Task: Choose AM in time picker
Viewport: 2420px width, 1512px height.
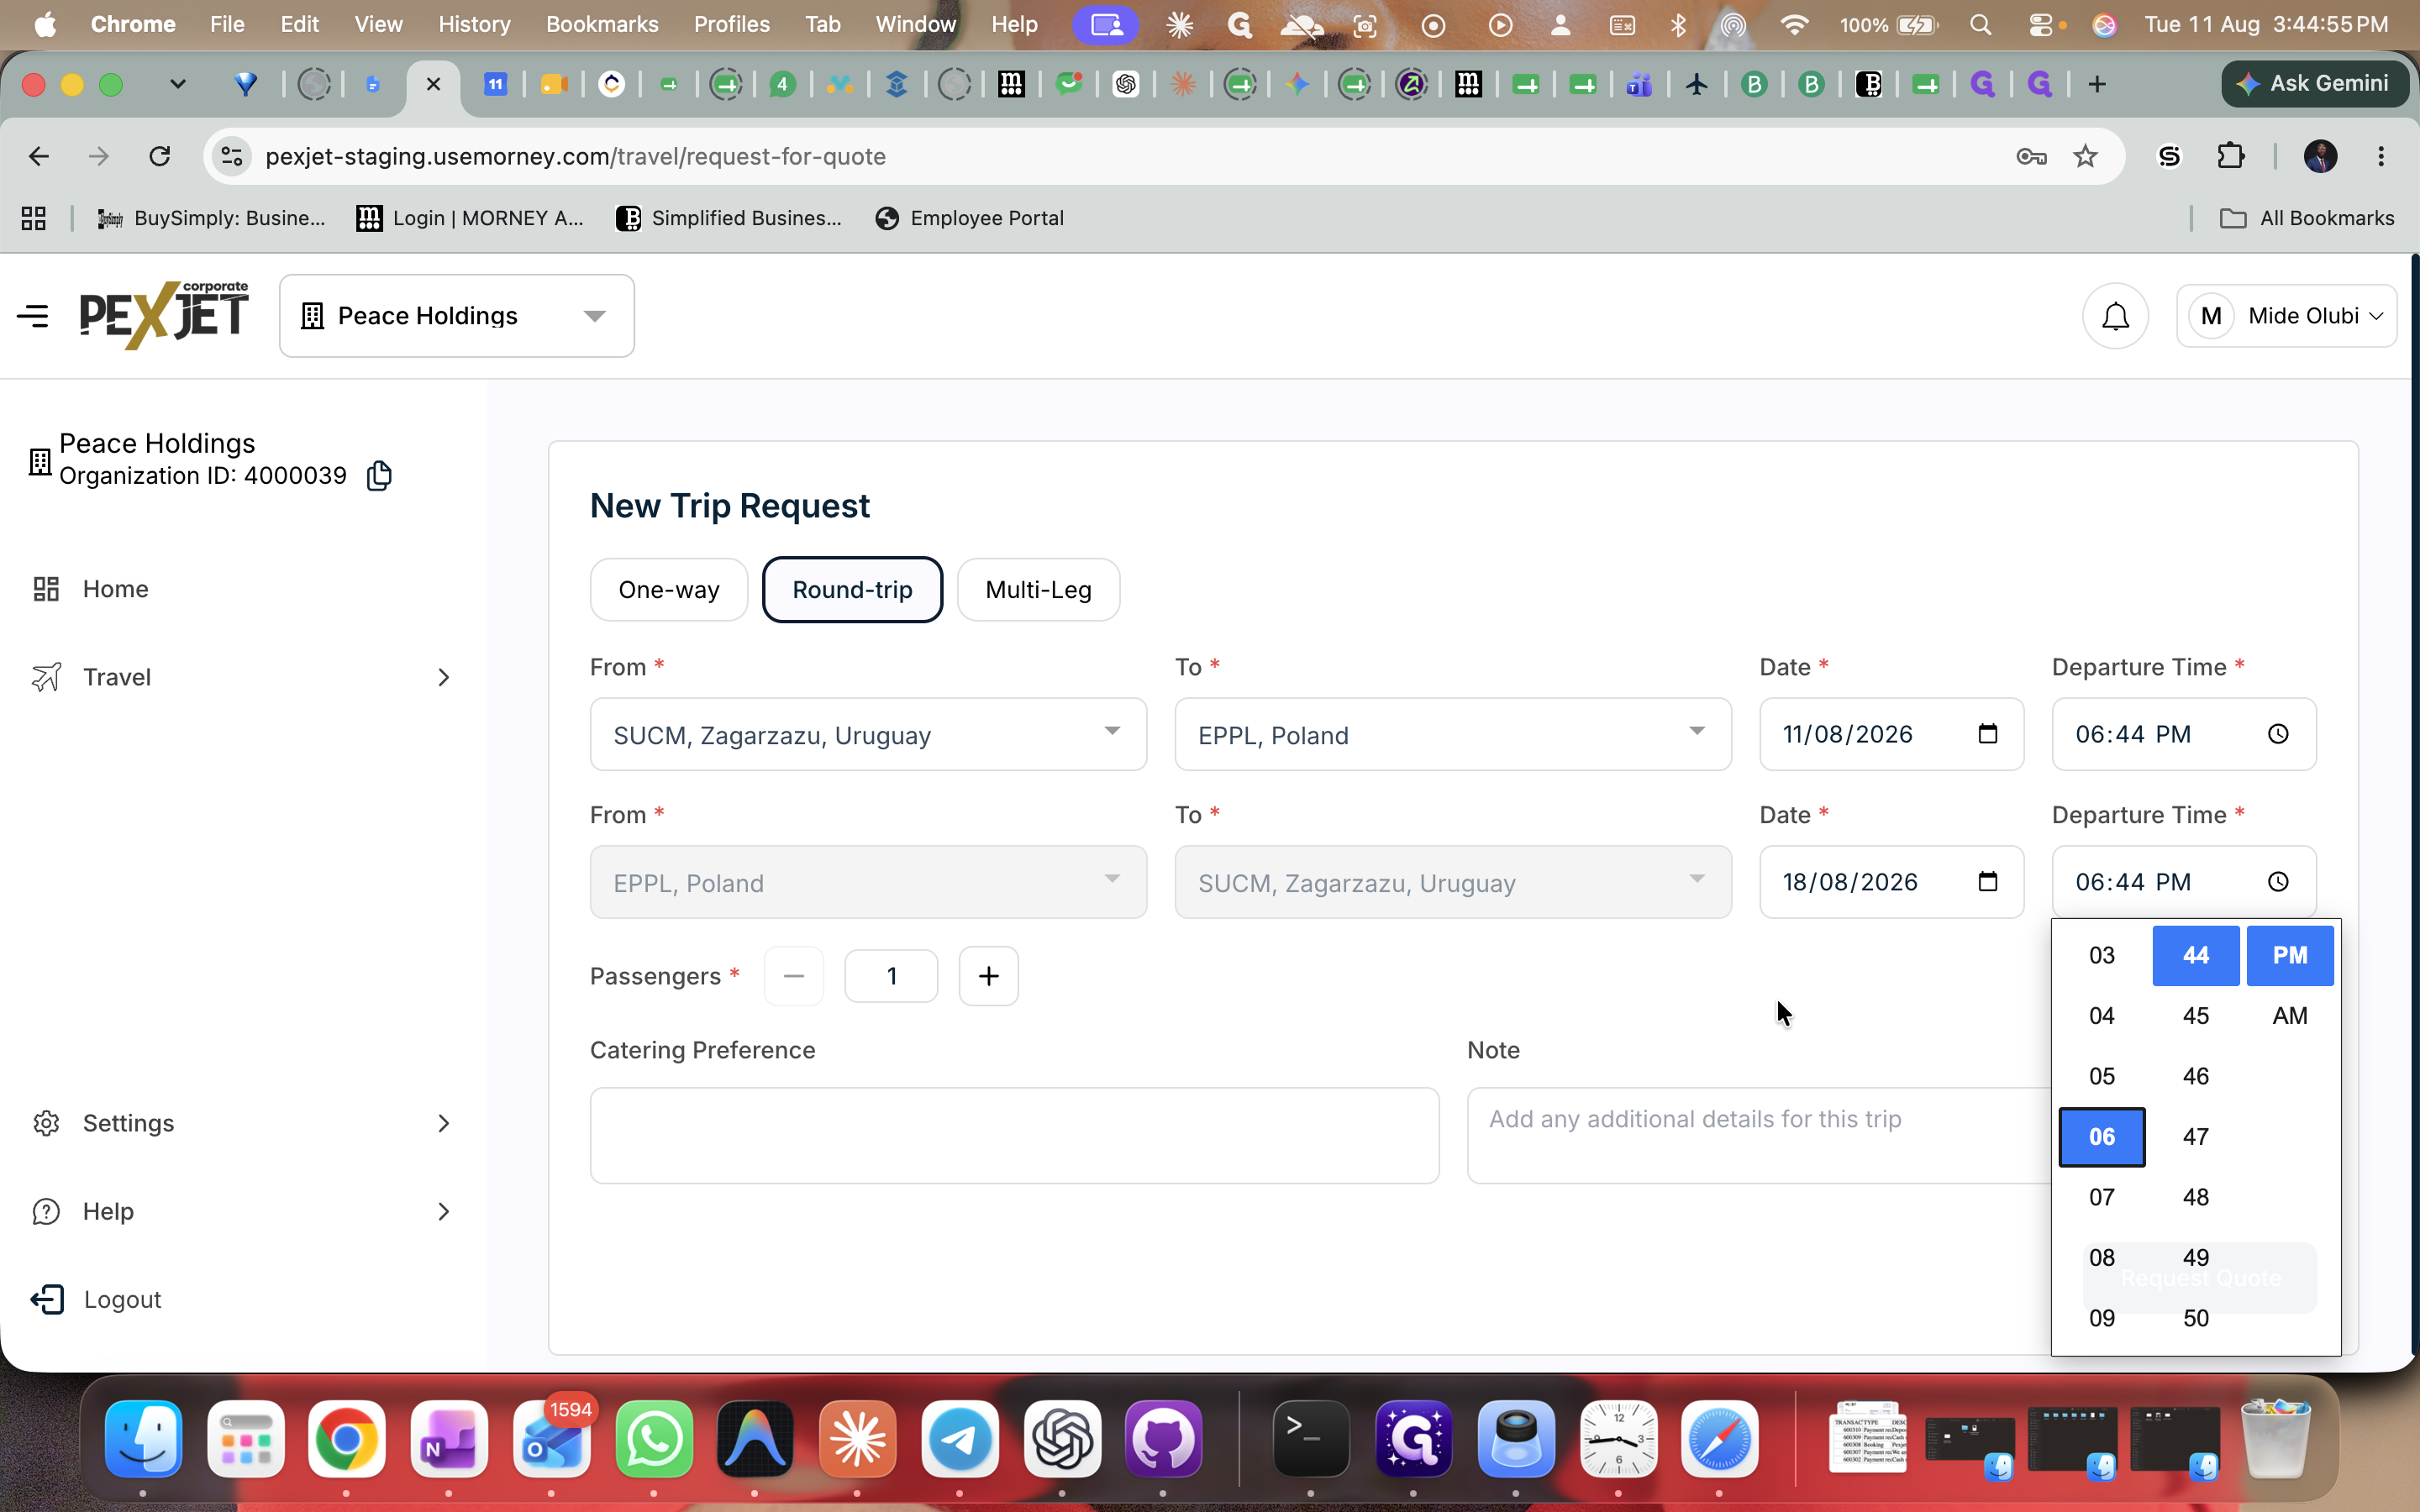Action: tap(2290, 1016)
